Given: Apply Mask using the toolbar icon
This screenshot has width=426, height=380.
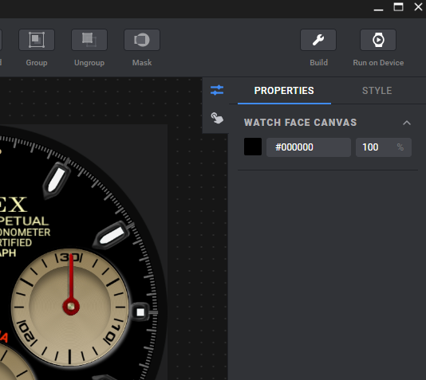Looking at the screenshot, I should (x=142, y=40).
